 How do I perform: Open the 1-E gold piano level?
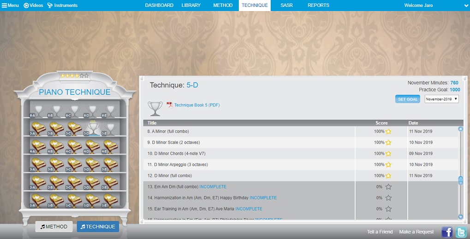[x=110, y=200]
